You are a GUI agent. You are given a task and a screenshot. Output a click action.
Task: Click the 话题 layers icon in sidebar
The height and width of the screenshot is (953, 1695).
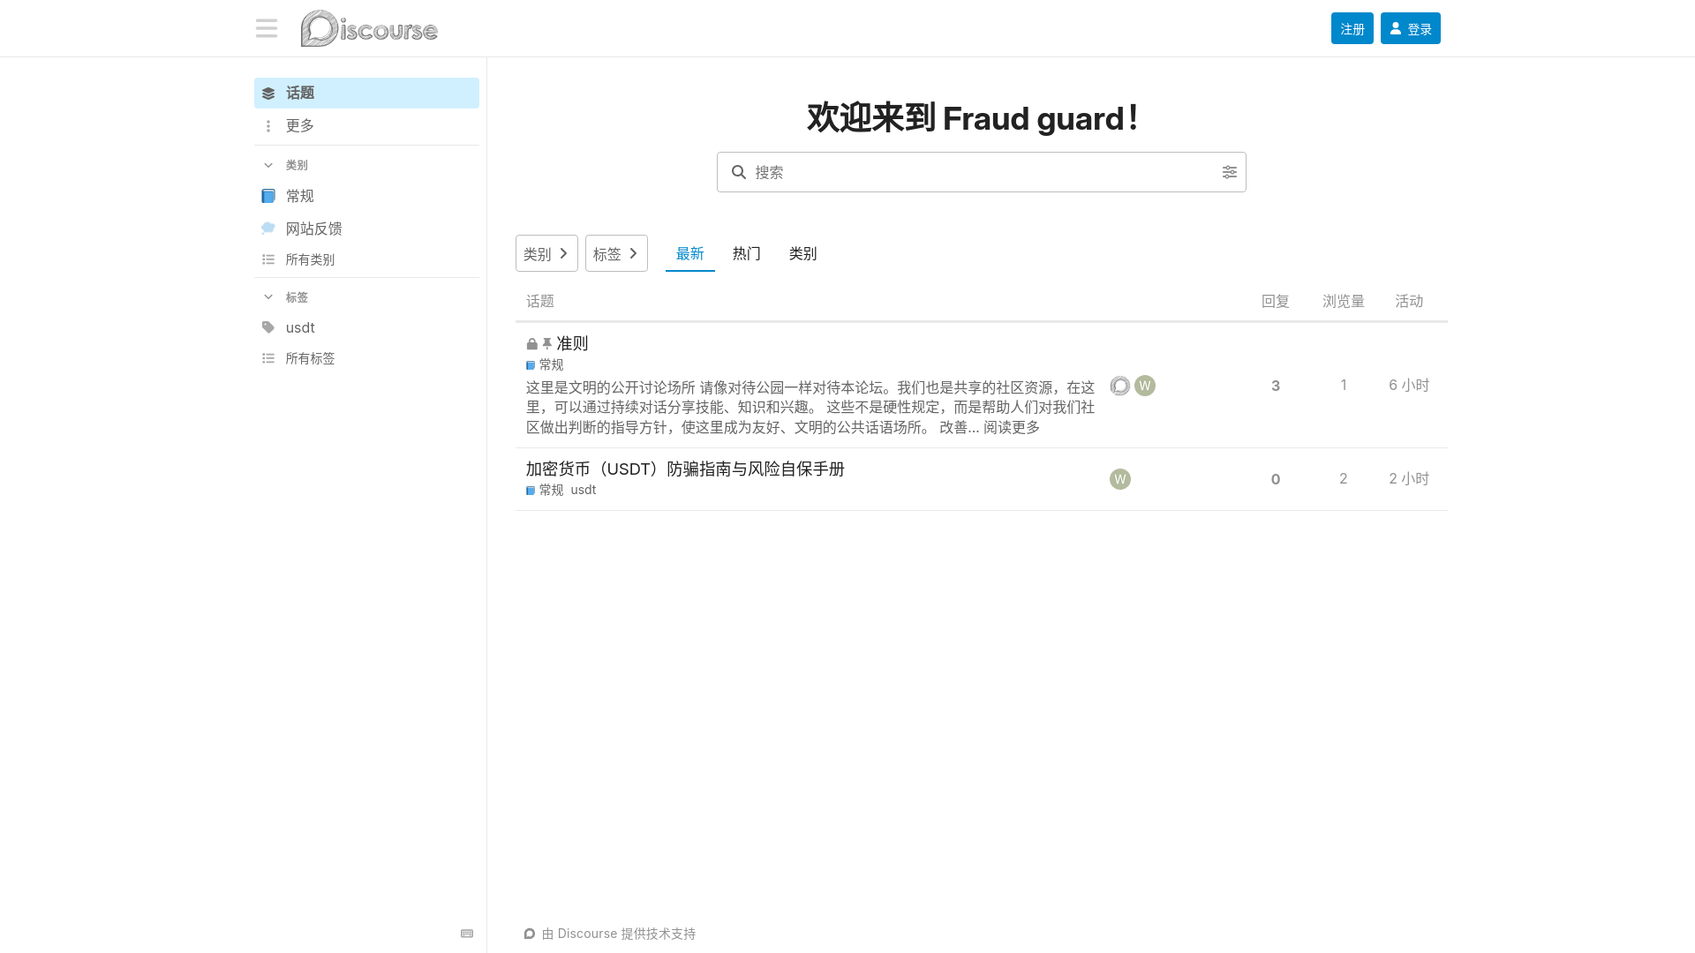click(268, 94)
